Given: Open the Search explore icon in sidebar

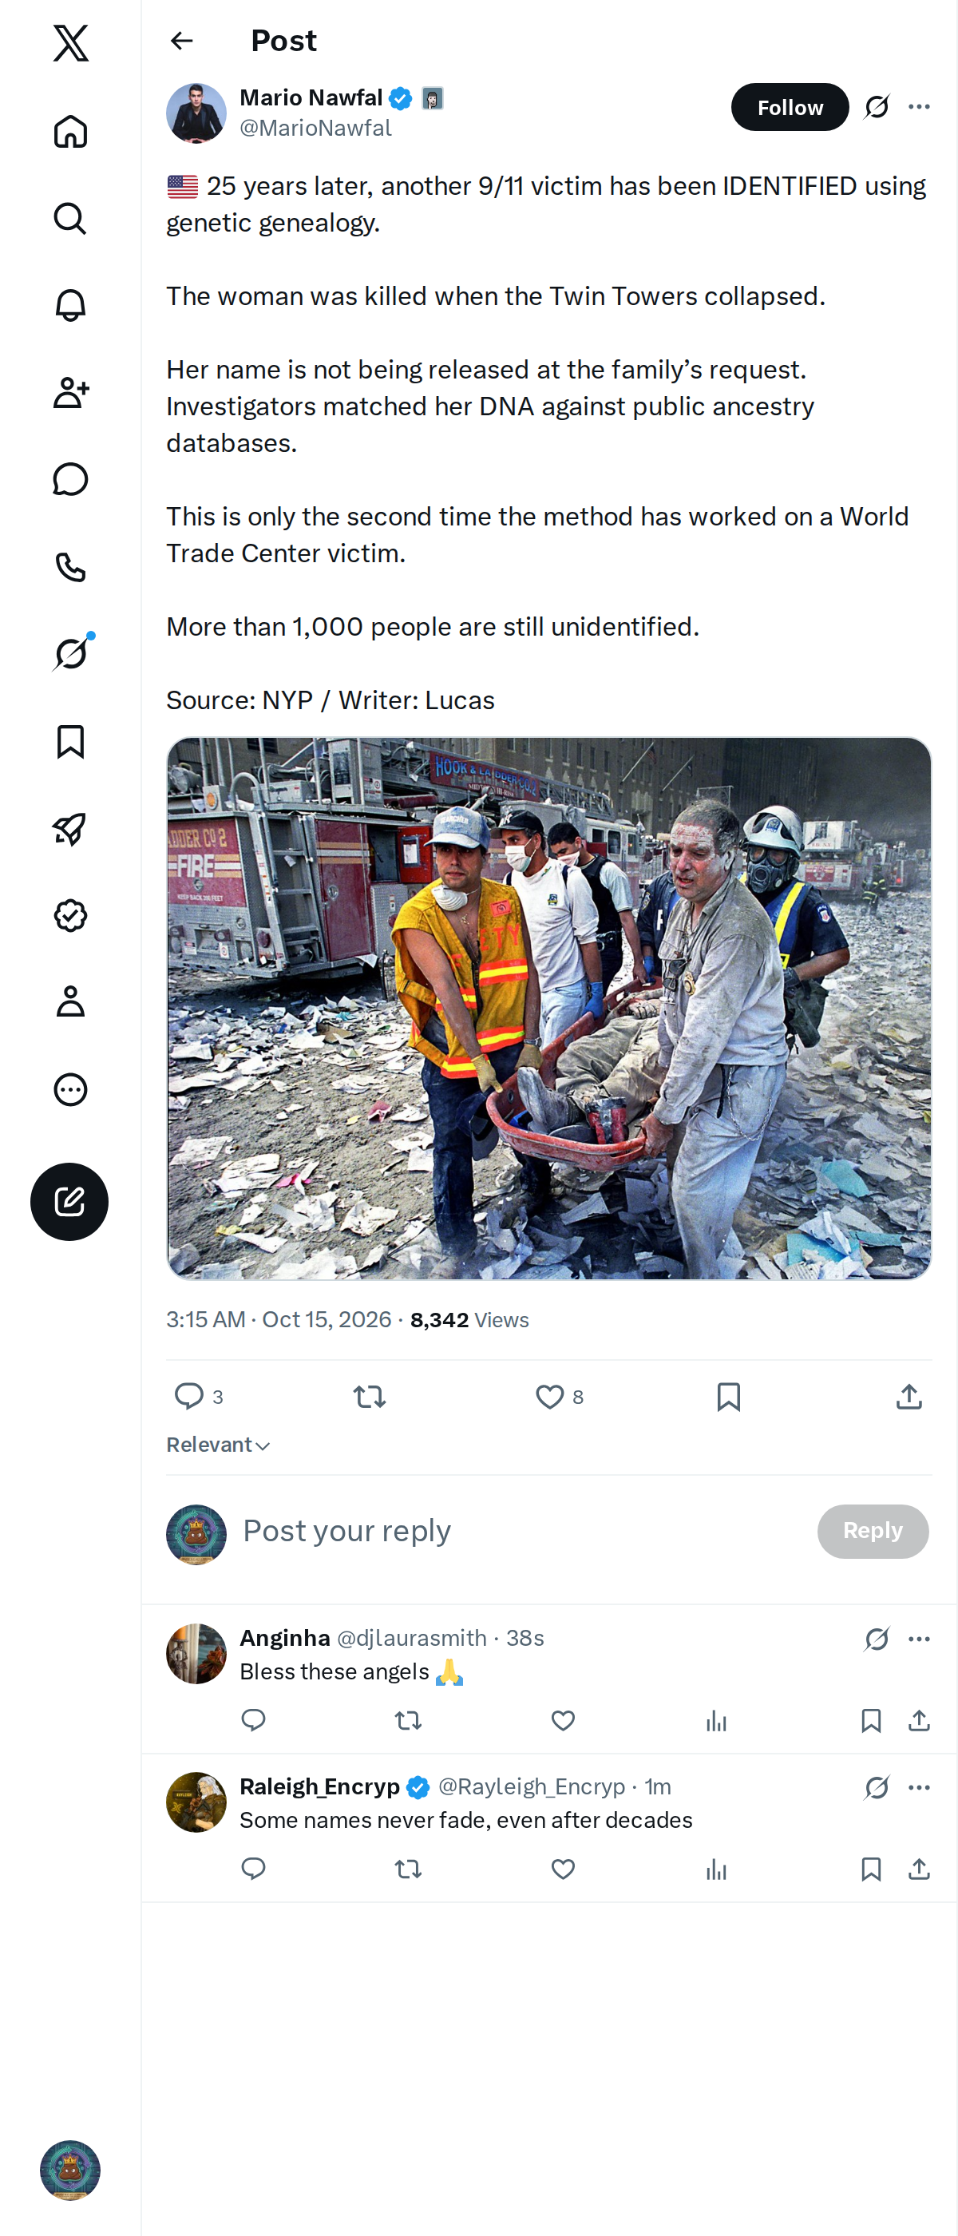Looking at the screenshot, I should [x=70, y=219].
